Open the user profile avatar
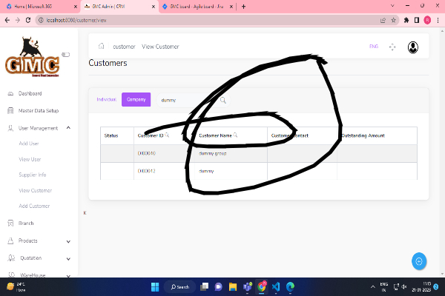 point(413,47)
